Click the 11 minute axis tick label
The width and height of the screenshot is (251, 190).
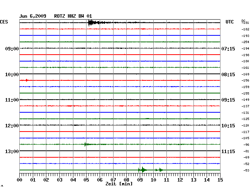[166, 180]
